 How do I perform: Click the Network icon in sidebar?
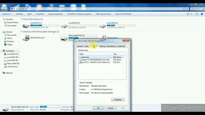pyautogui.click(x=4, y=73)
